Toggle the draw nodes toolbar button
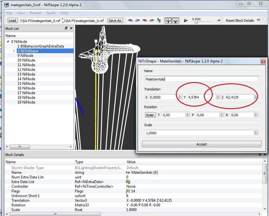 pos(175,21)
